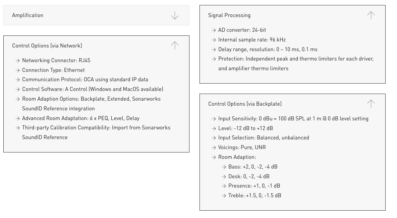Click the Communication Protocol OCA line

coord(85,80)
